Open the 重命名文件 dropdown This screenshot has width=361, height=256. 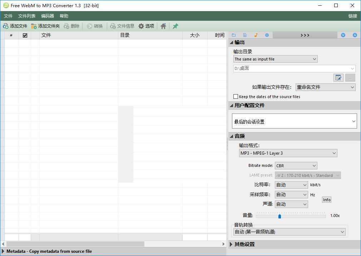[326, 87]
